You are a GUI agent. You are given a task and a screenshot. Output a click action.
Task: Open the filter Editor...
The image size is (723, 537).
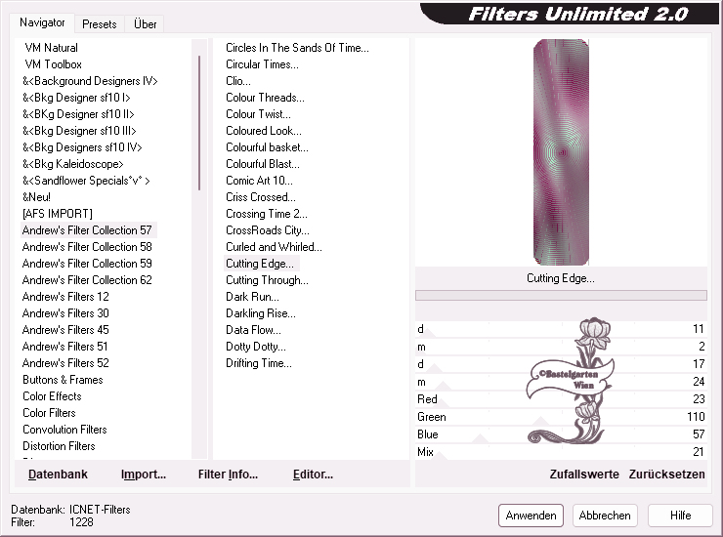point(313,475)
